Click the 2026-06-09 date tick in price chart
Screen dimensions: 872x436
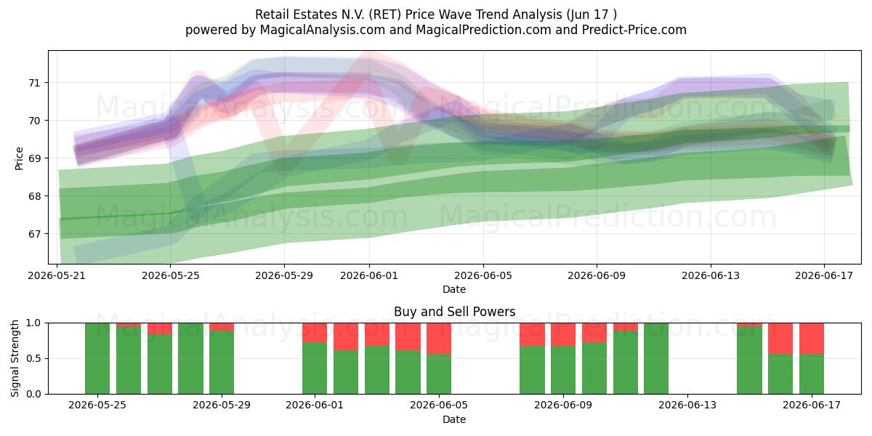pyautogui.click(x=597, y=275)
